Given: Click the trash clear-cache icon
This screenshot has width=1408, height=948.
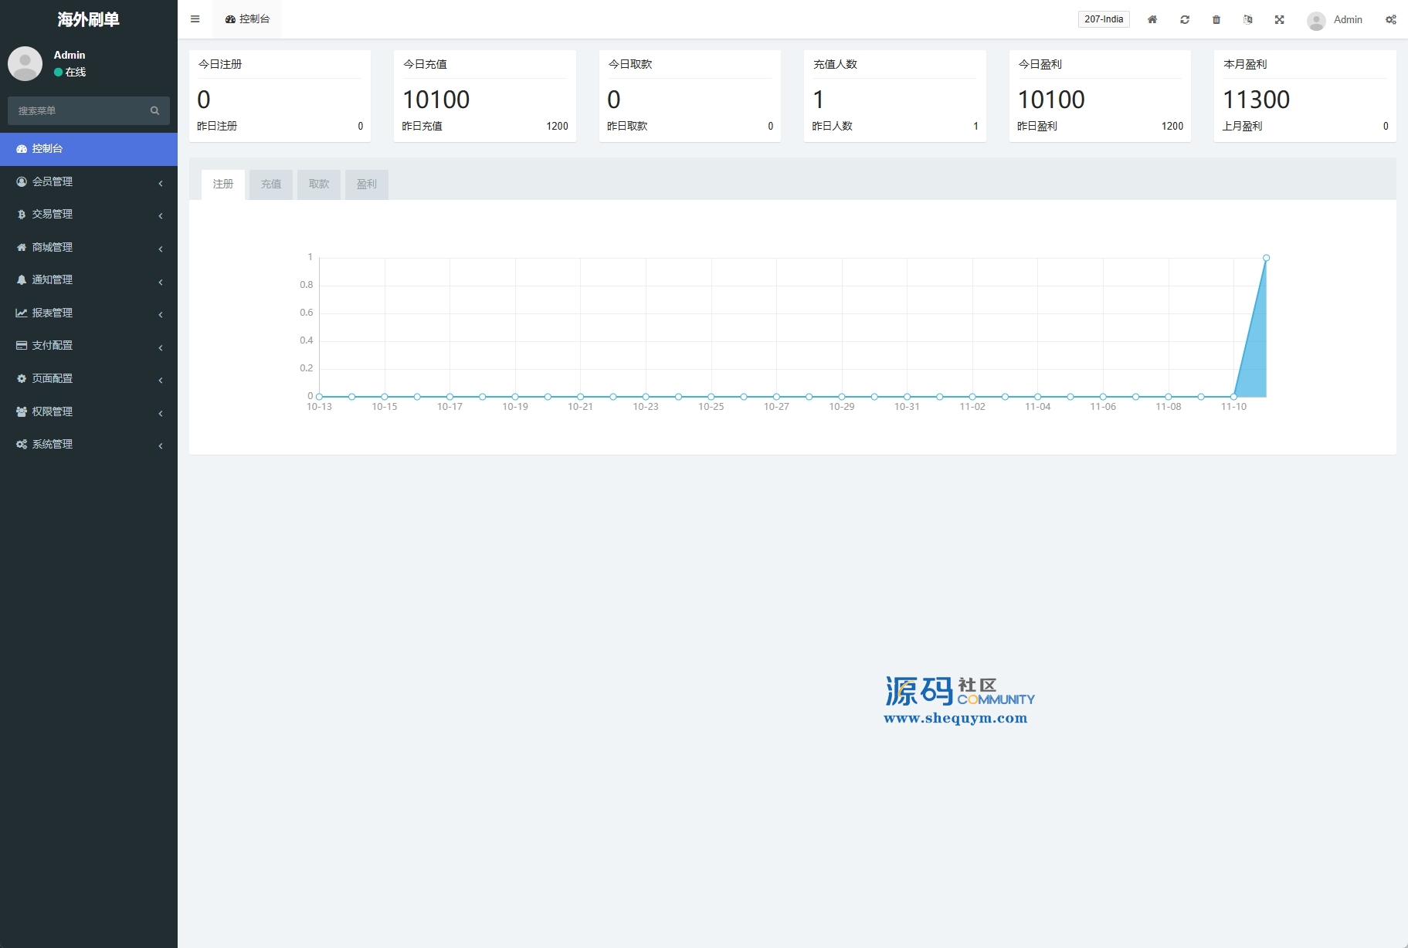Looking at the screenshot, I should [x=1216, y=19].
